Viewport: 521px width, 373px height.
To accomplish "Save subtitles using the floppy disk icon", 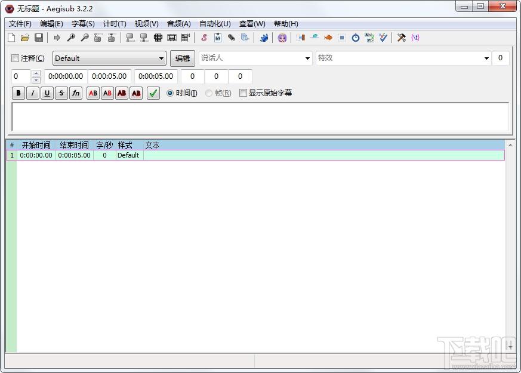I will [39, 38].
